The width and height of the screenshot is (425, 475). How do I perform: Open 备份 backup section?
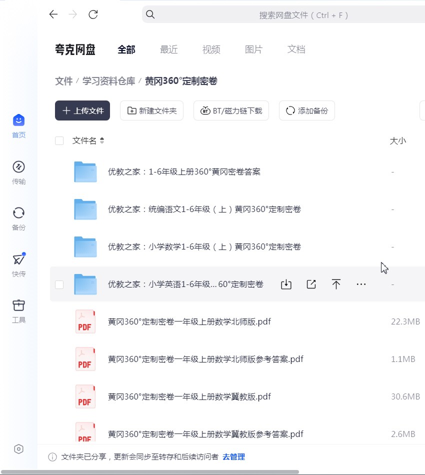19,218
